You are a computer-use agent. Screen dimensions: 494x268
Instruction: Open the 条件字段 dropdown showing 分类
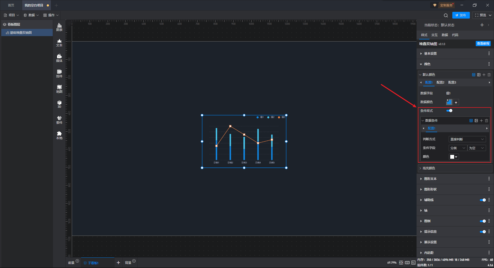pyautogui.click(x=458, y=148)
